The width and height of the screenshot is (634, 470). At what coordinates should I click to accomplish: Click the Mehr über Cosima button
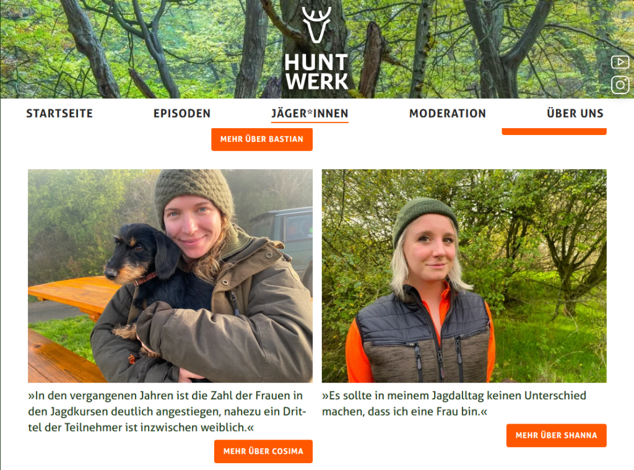pyautogui.click(x=263, y=451)
